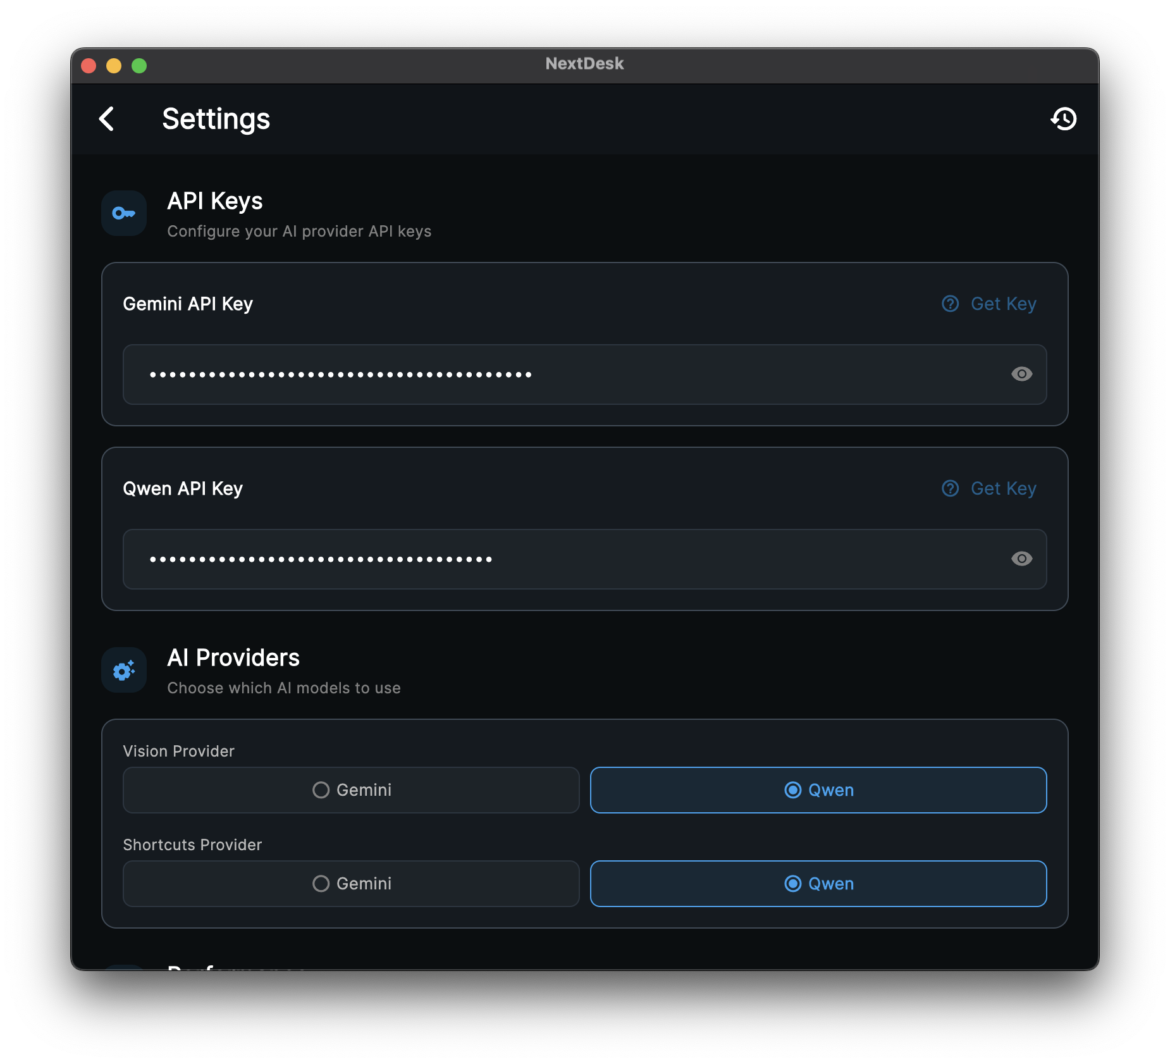
Task: Click the sparkles icon beside AI Providers
Action: pyautogui.click(x=123, y=670)
